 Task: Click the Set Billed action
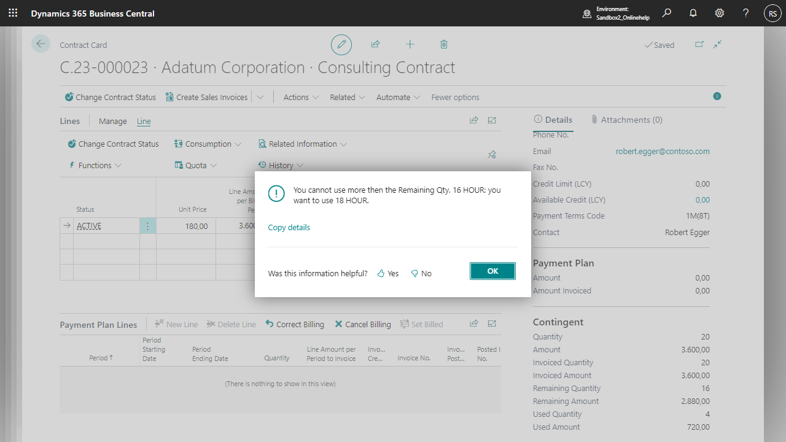(x=422, y=324)
